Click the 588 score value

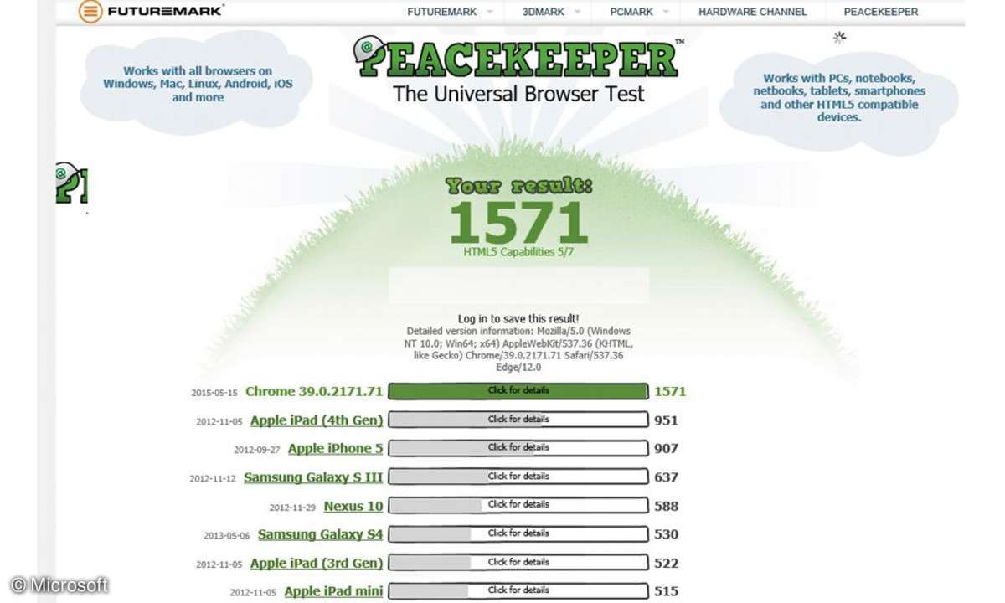point(667,506)
